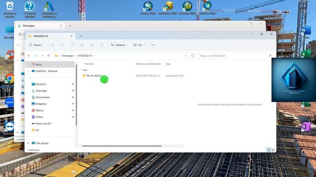Open Vídeos in quick access
Screen dimensions: 316x177
click(39, 117)
